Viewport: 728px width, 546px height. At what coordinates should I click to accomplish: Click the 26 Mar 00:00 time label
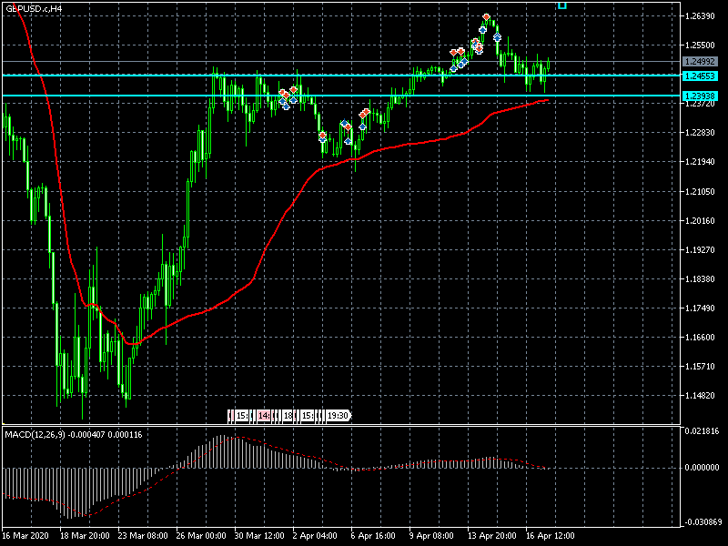202,536
